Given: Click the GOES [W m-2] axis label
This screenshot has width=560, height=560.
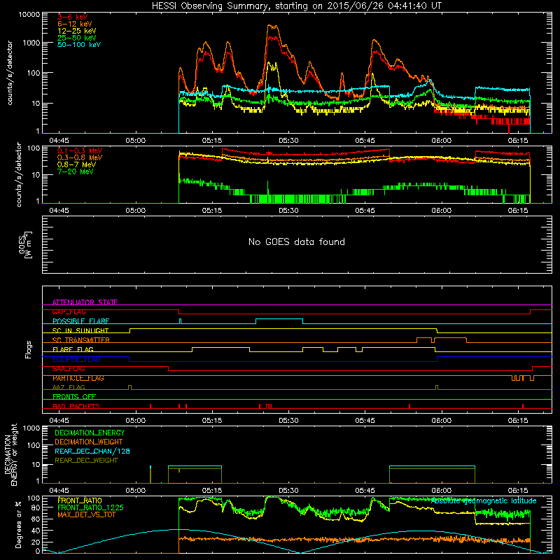Looking at the screenshot, I should (x=25, y=245).
